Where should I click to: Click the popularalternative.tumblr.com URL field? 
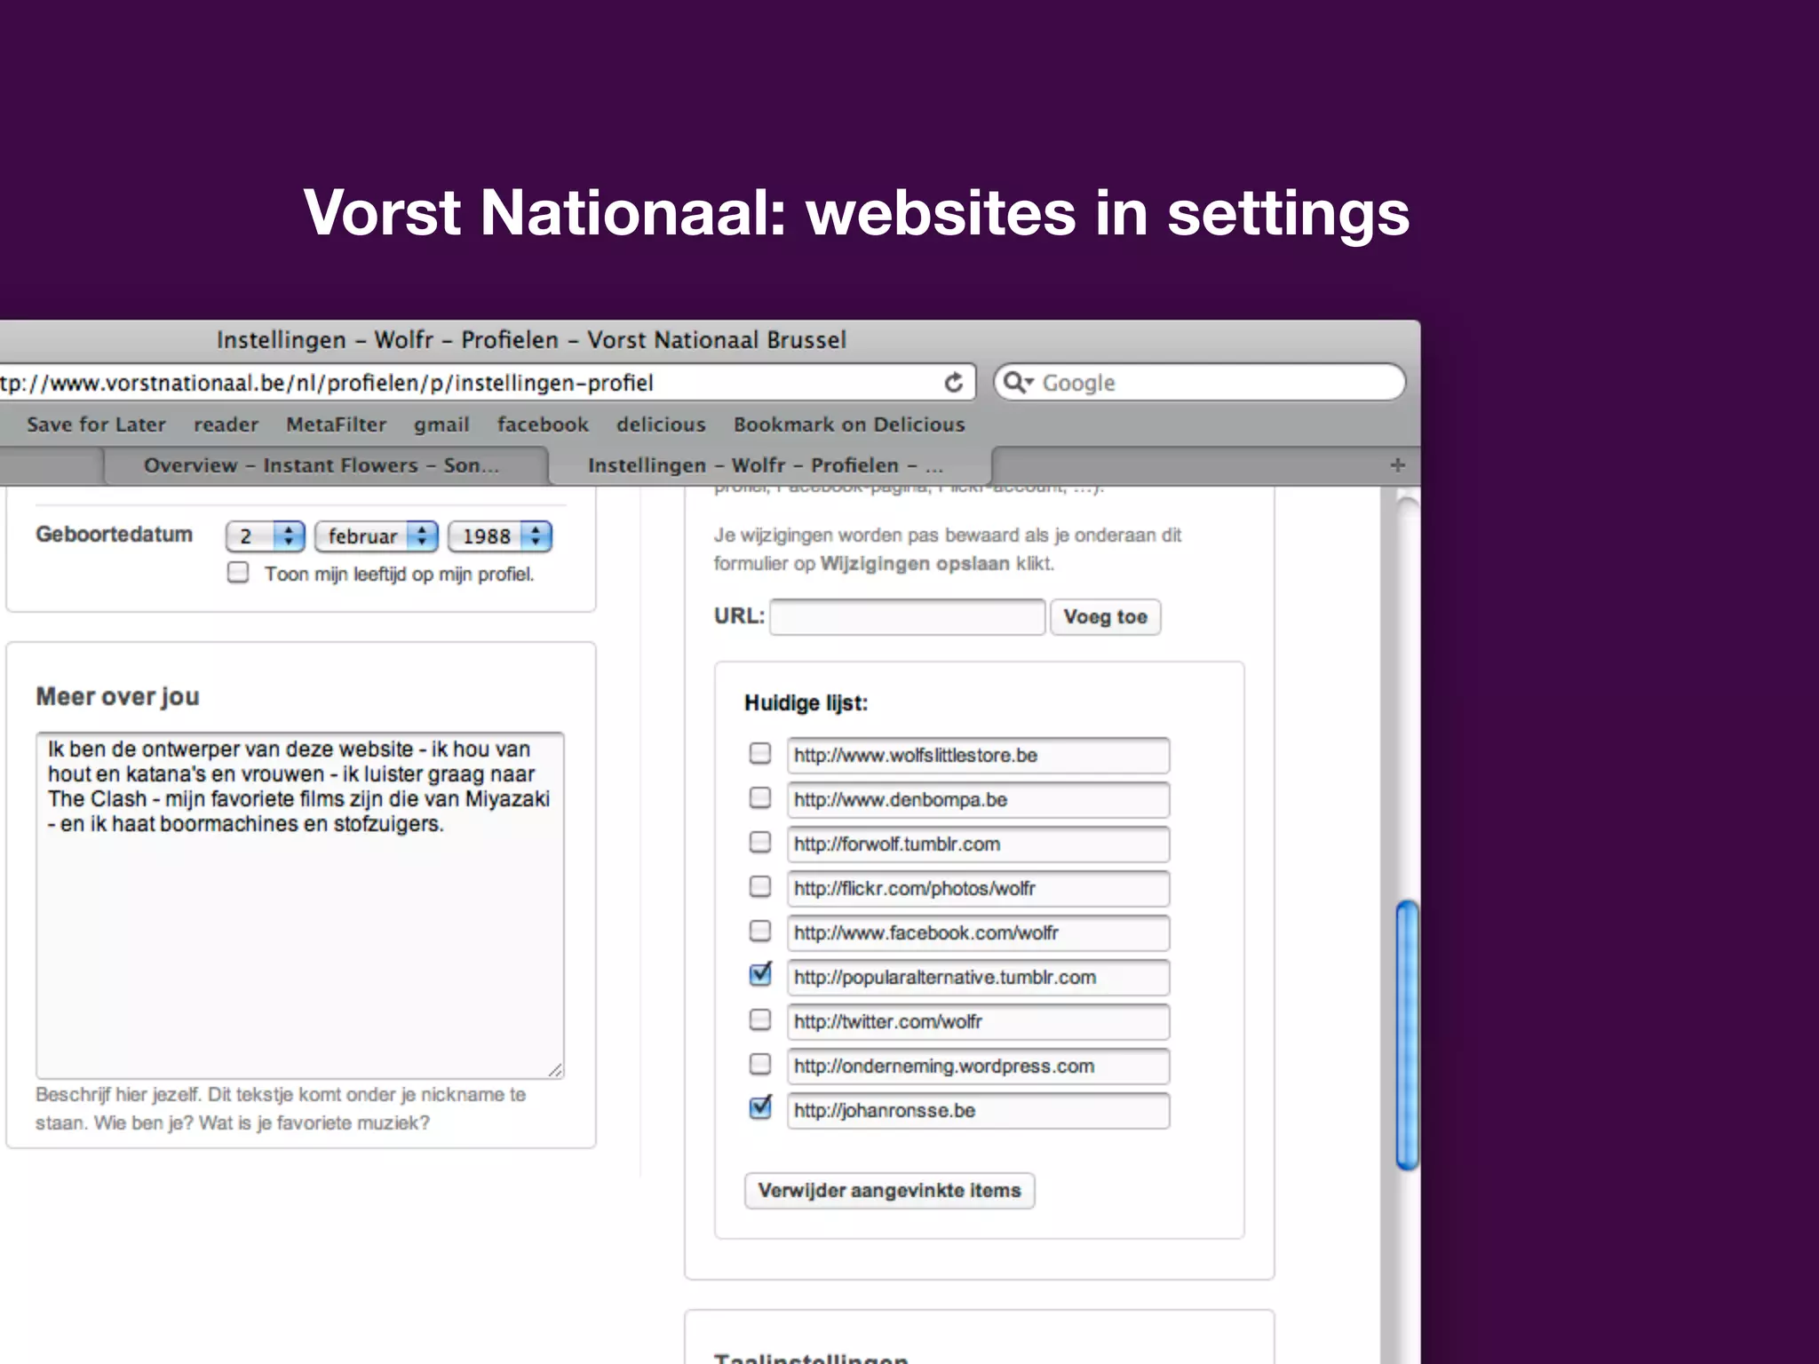(x=978, y=977)
